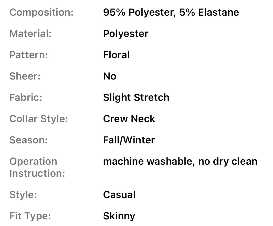The height and width of the screenshot is (226, 273).
Task: Select the "Crew Neck" collar value
Action: tap(129, 119)
